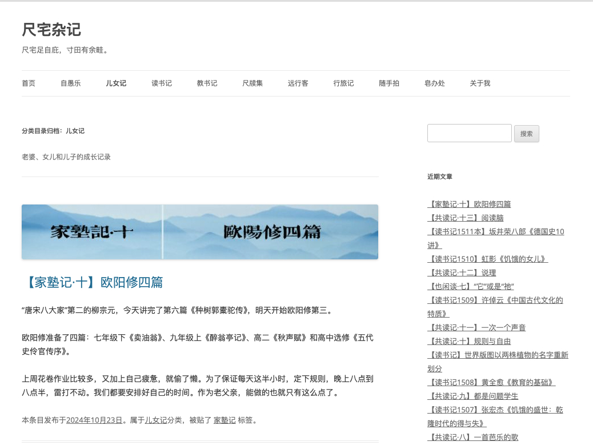Open post title 【家塾记·十】欧阳修四篇
This screenshot has width=593, height=445.
tap(94, 282)
